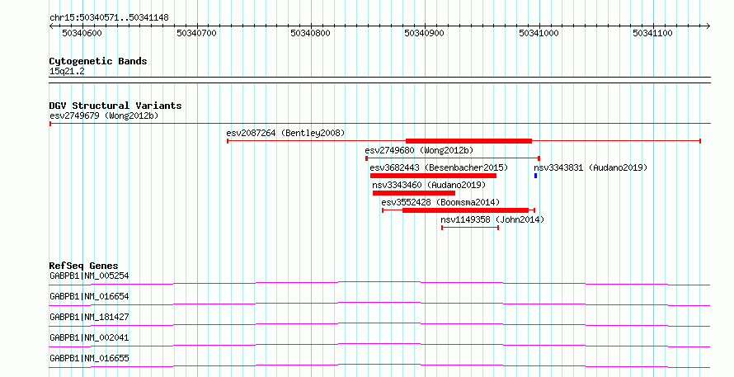Click the small blue nsv3343831 marker
This screenshot has width=734, height=377.
(x=535, y=176)
